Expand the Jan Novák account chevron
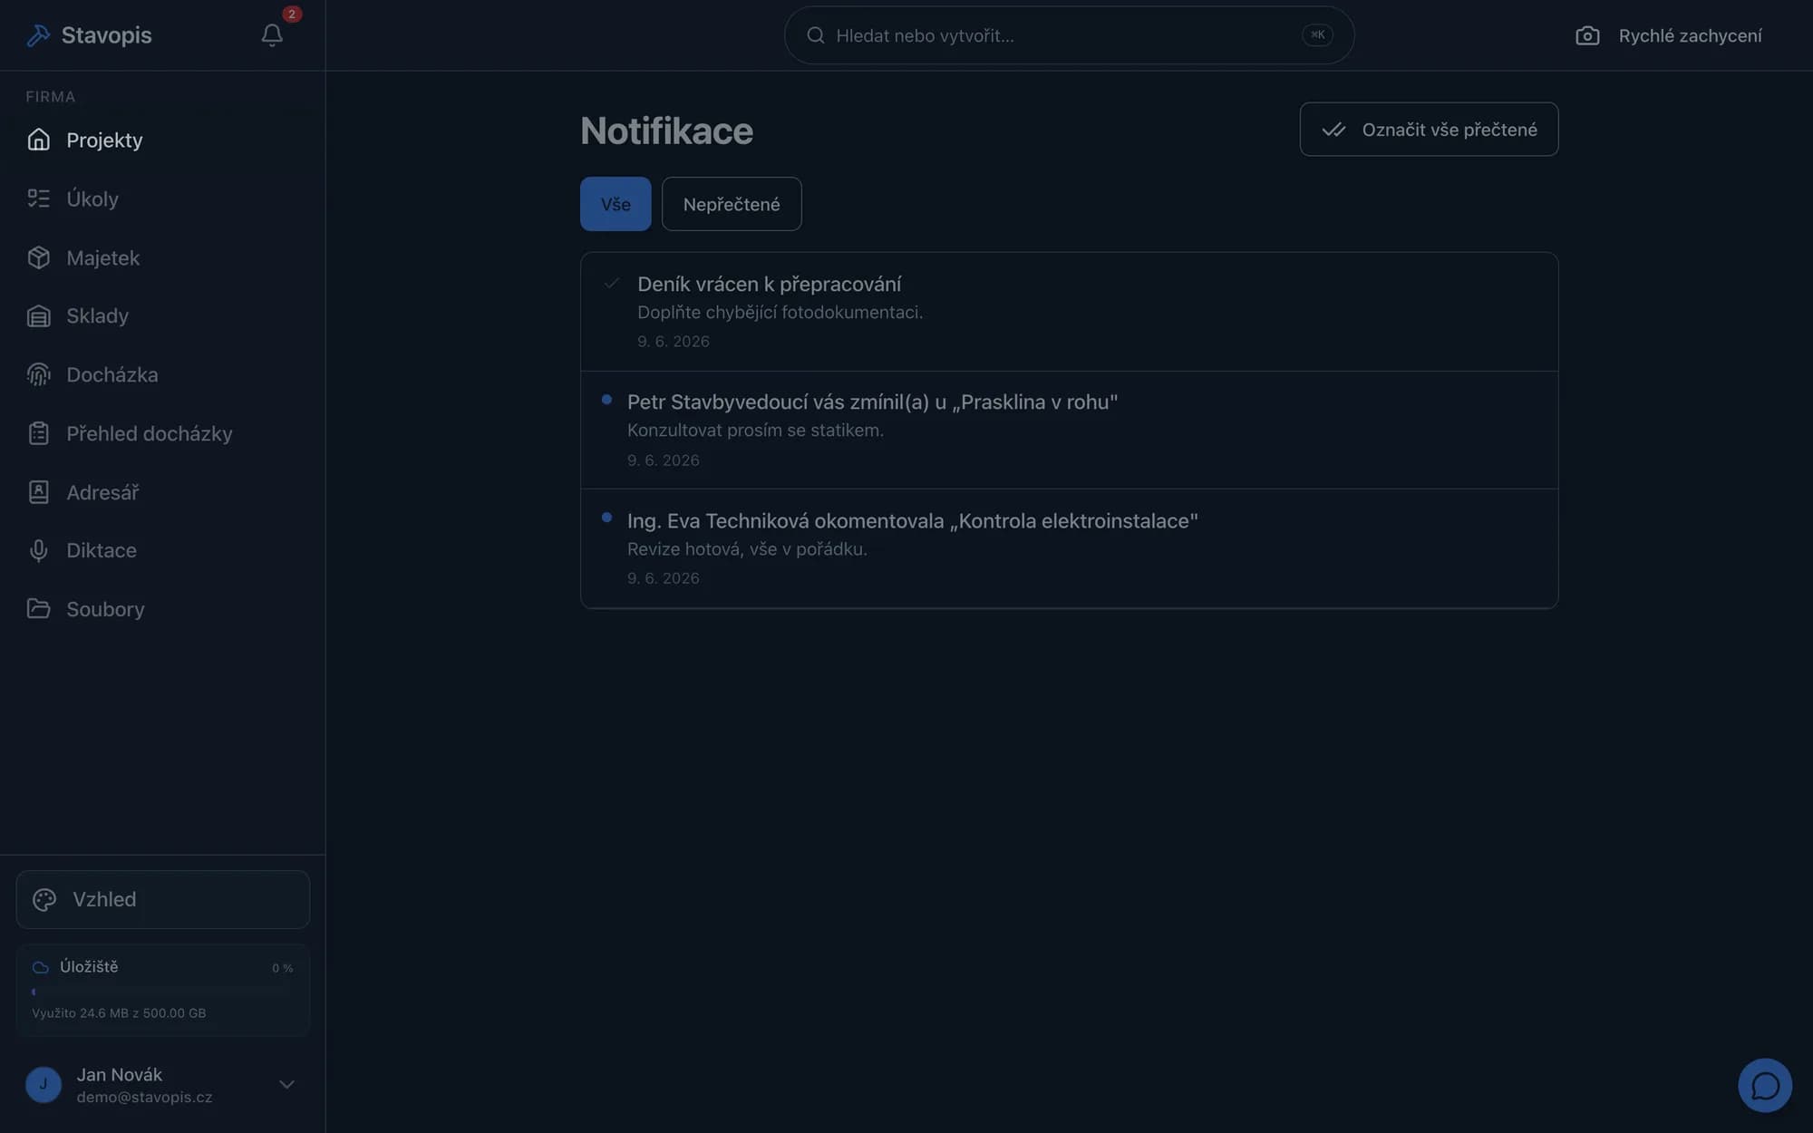This screenshot has height=1133, width=1813. click(286, 1084)
